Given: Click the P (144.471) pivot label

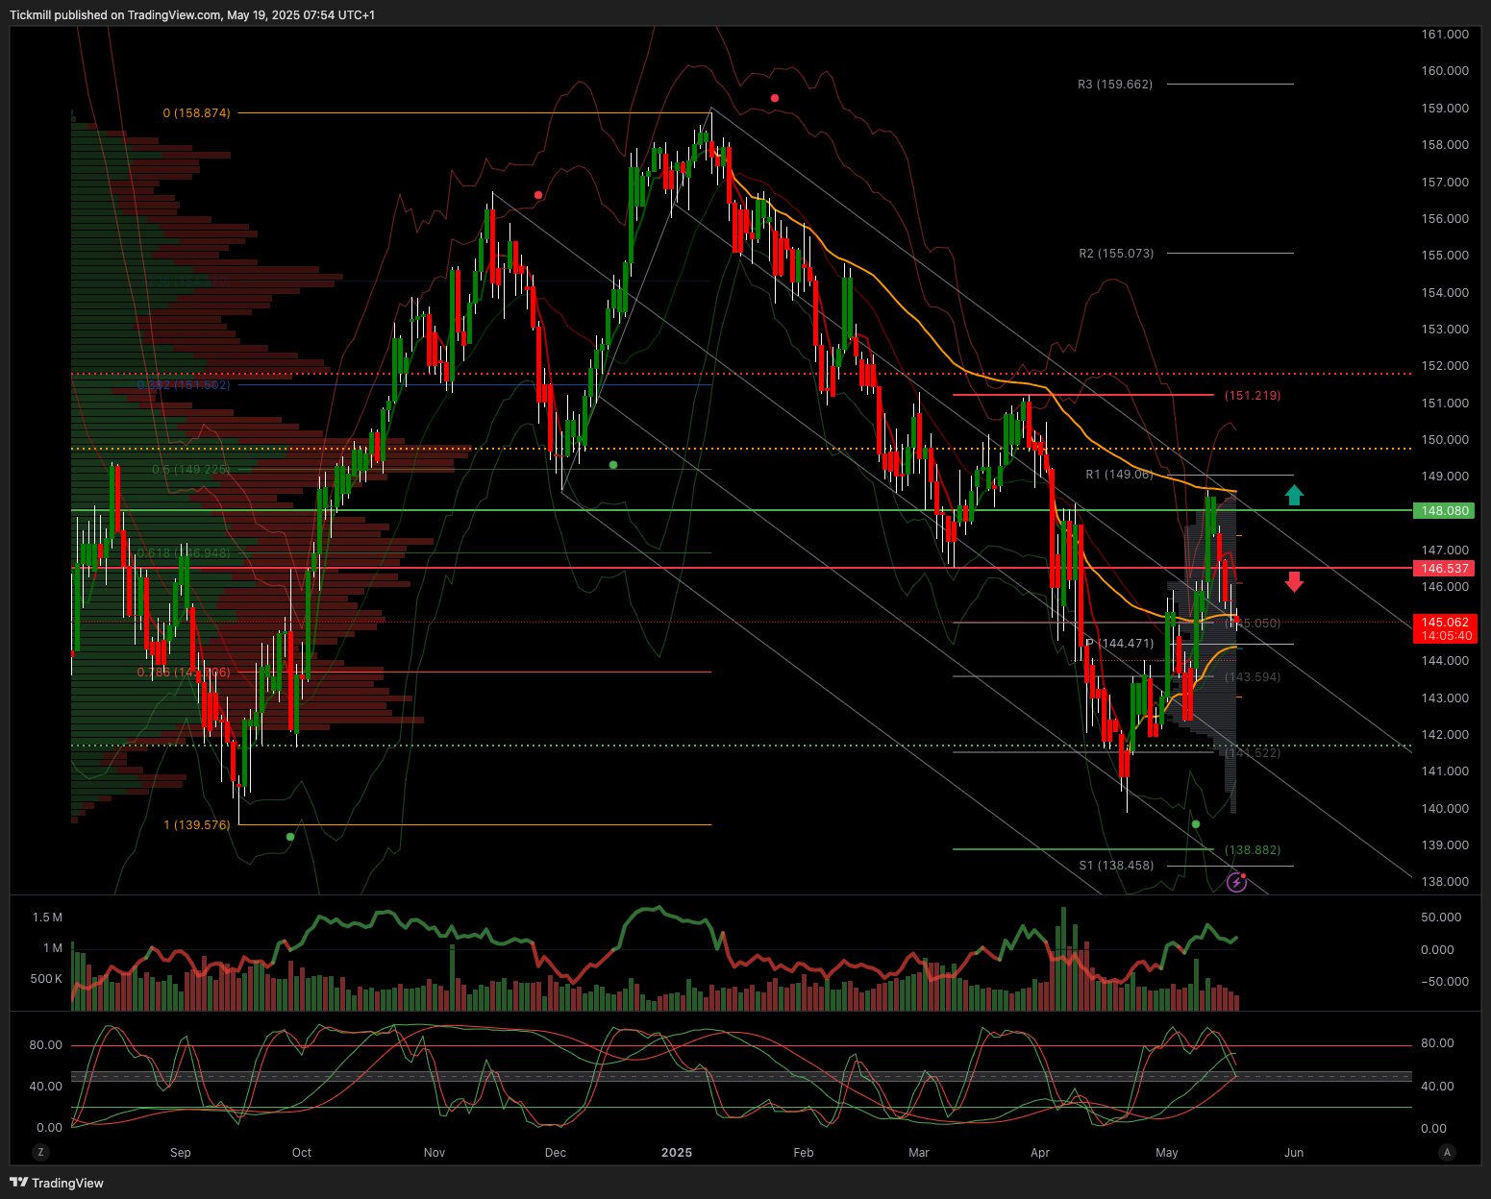Looking at the screenshot, I should click(1120, 643).
